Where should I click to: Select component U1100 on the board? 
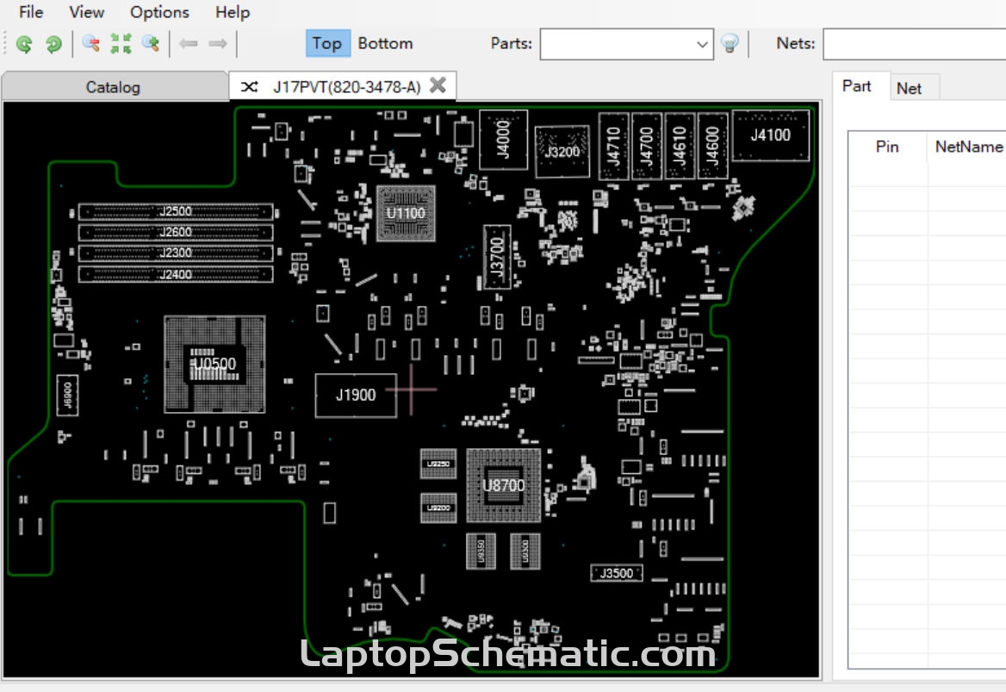(x=406, y=213)
